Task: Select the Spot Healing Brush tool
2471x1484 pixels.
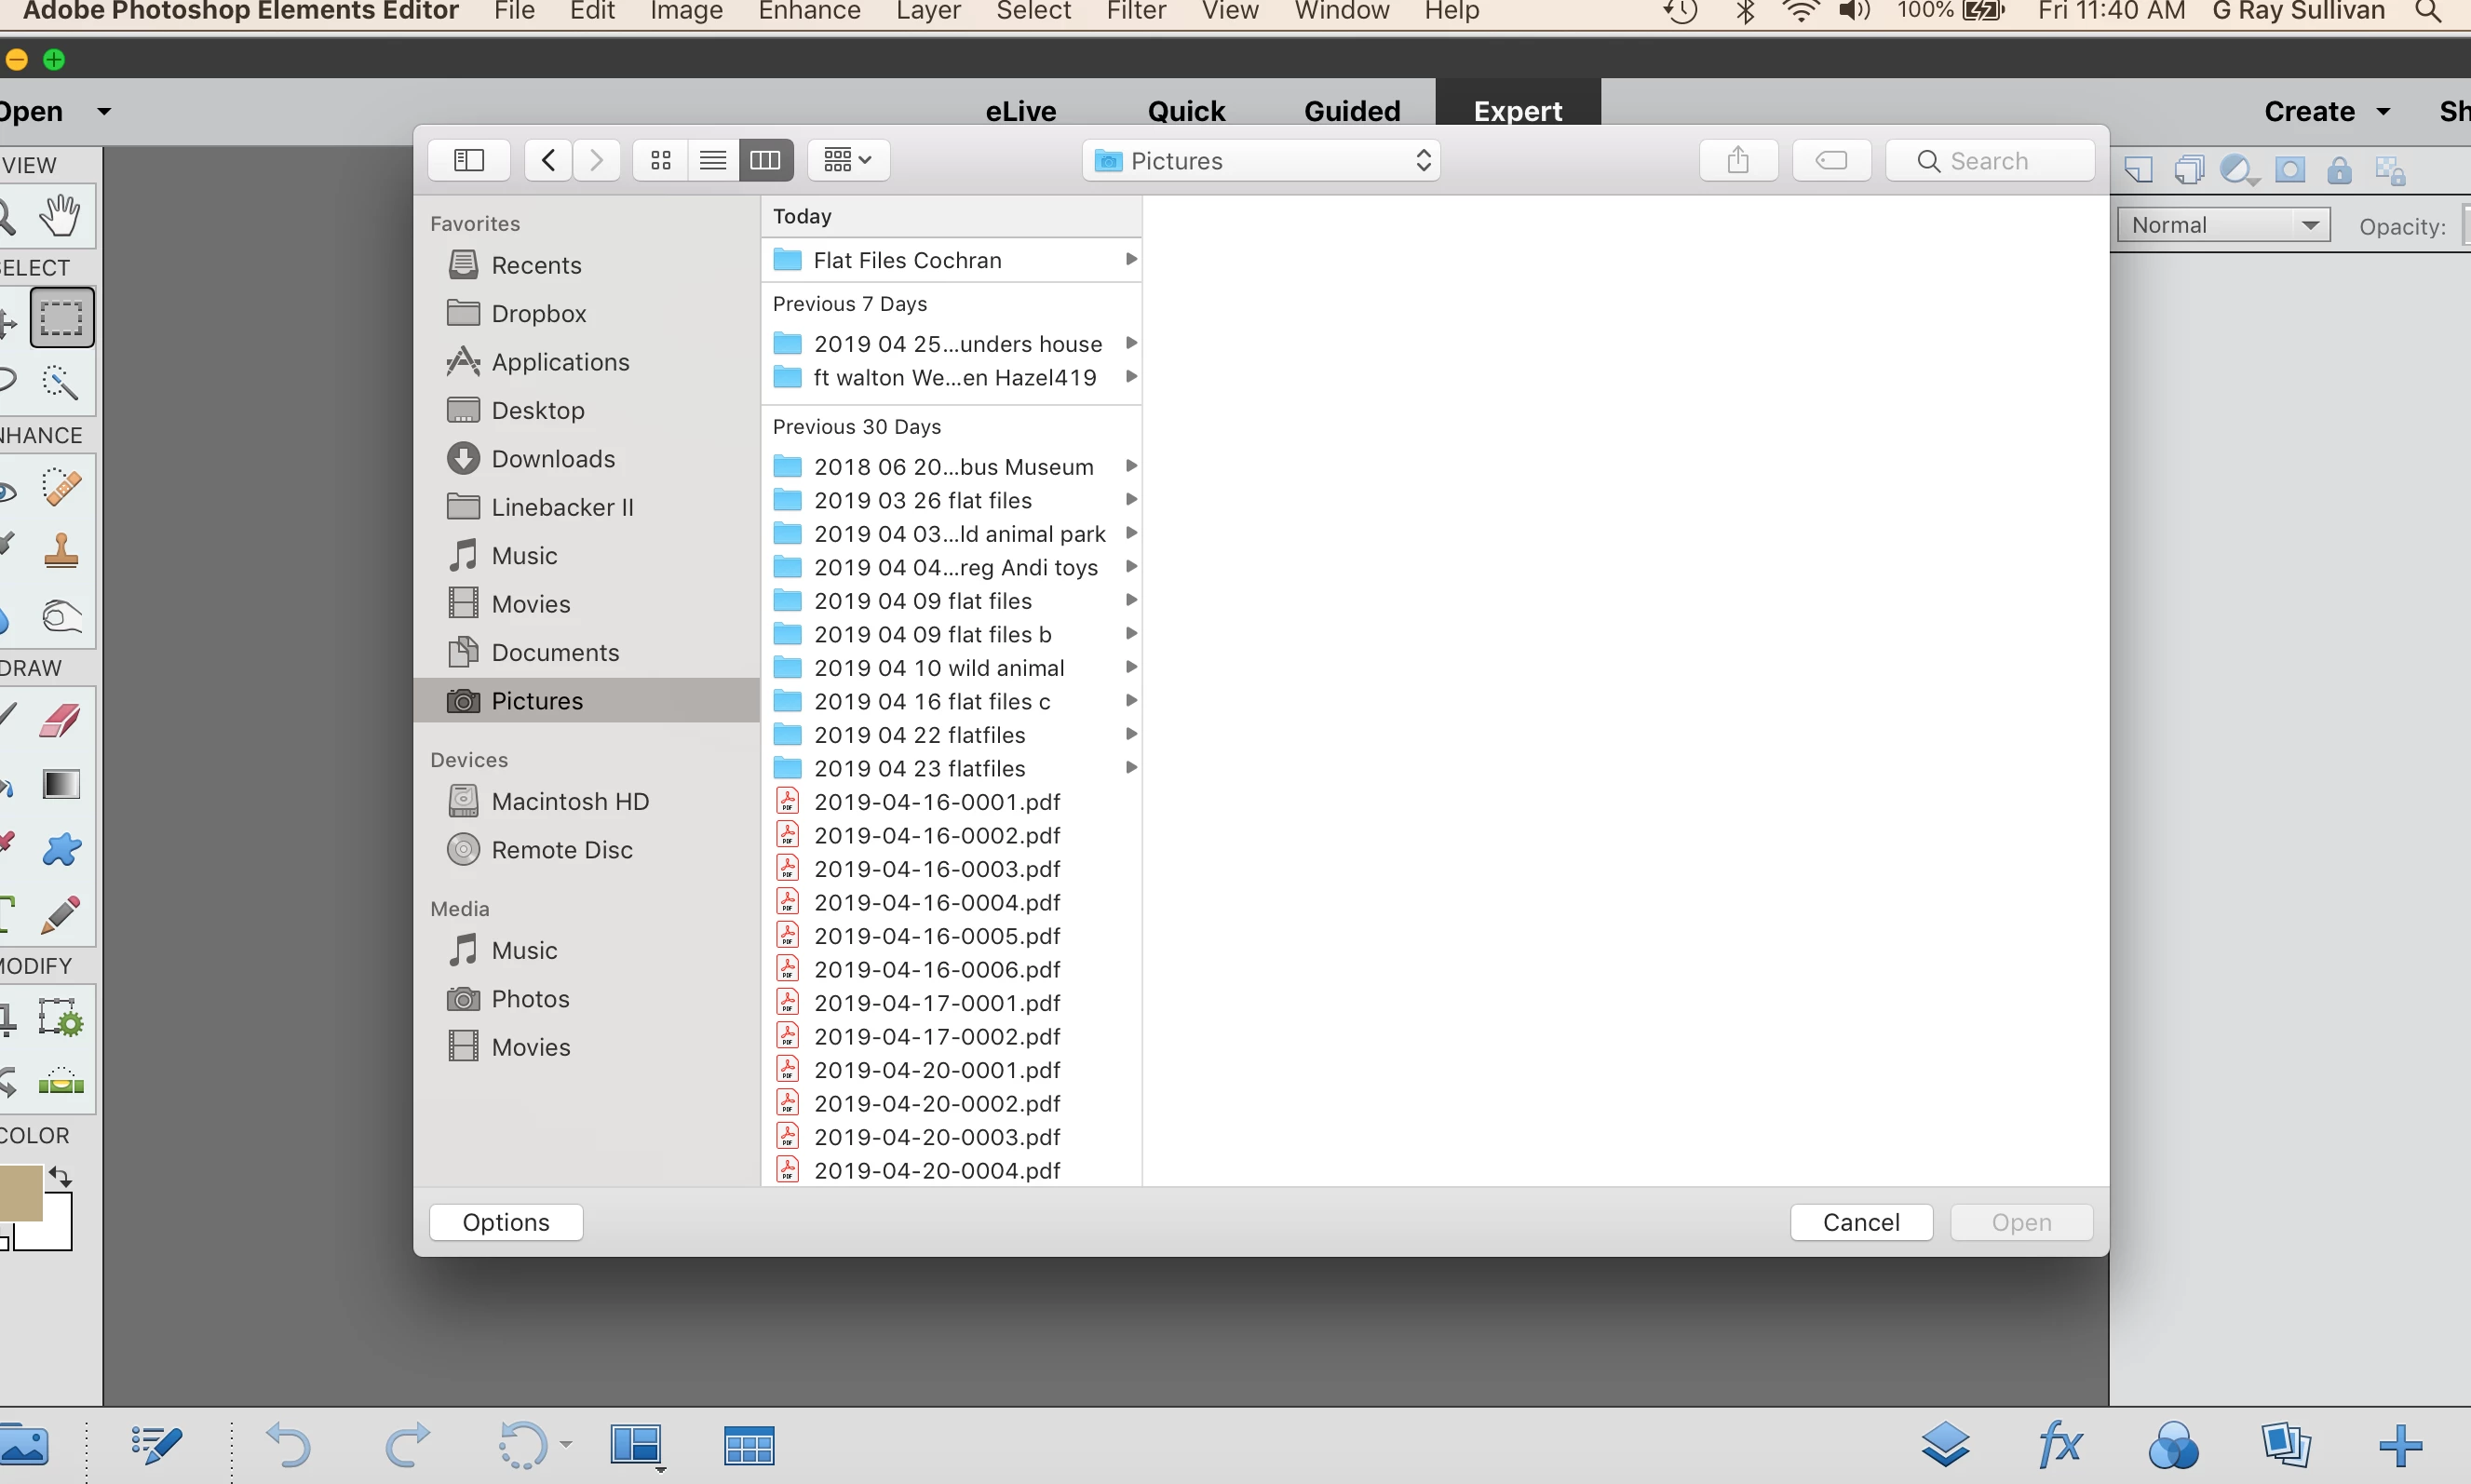Action: pyautogui.click(x=61, y=488)
